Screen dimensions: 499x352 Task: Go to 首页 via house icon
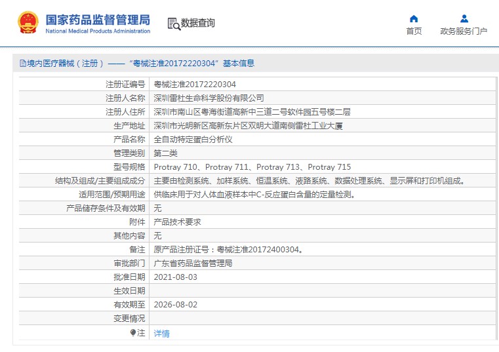click(414, 19)
